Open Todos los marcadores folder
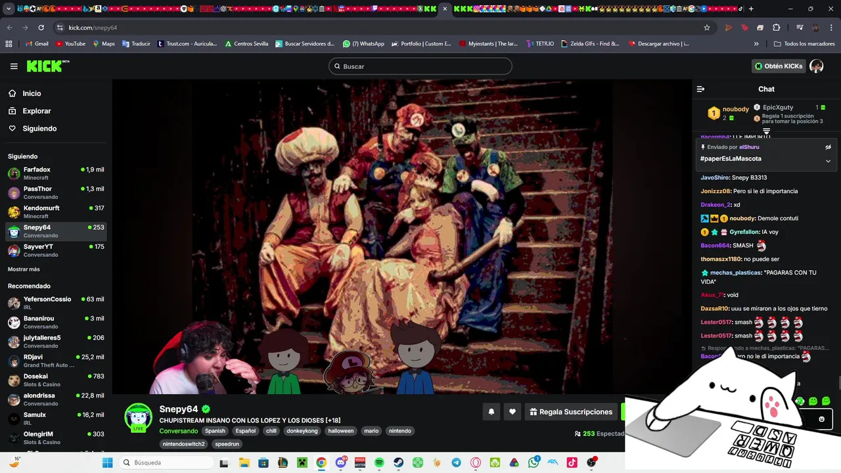 pyautogui.click(x=804, y=44)
